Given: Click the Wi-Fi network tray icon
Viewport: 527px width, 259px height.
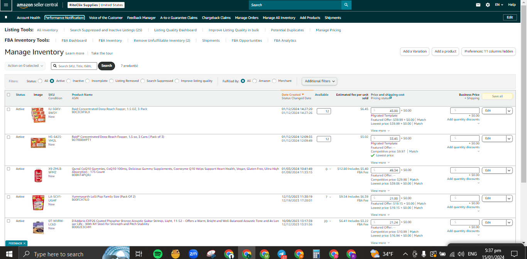Looking at the screenshot, I should coord(451,254).
